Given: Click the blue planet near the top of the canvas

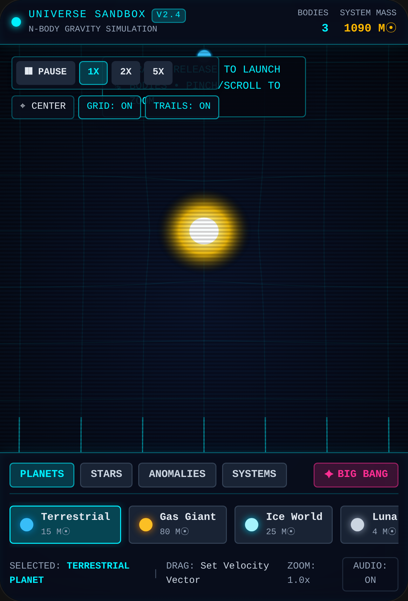Looking at the screenshot, I should [x=204, y=53].
